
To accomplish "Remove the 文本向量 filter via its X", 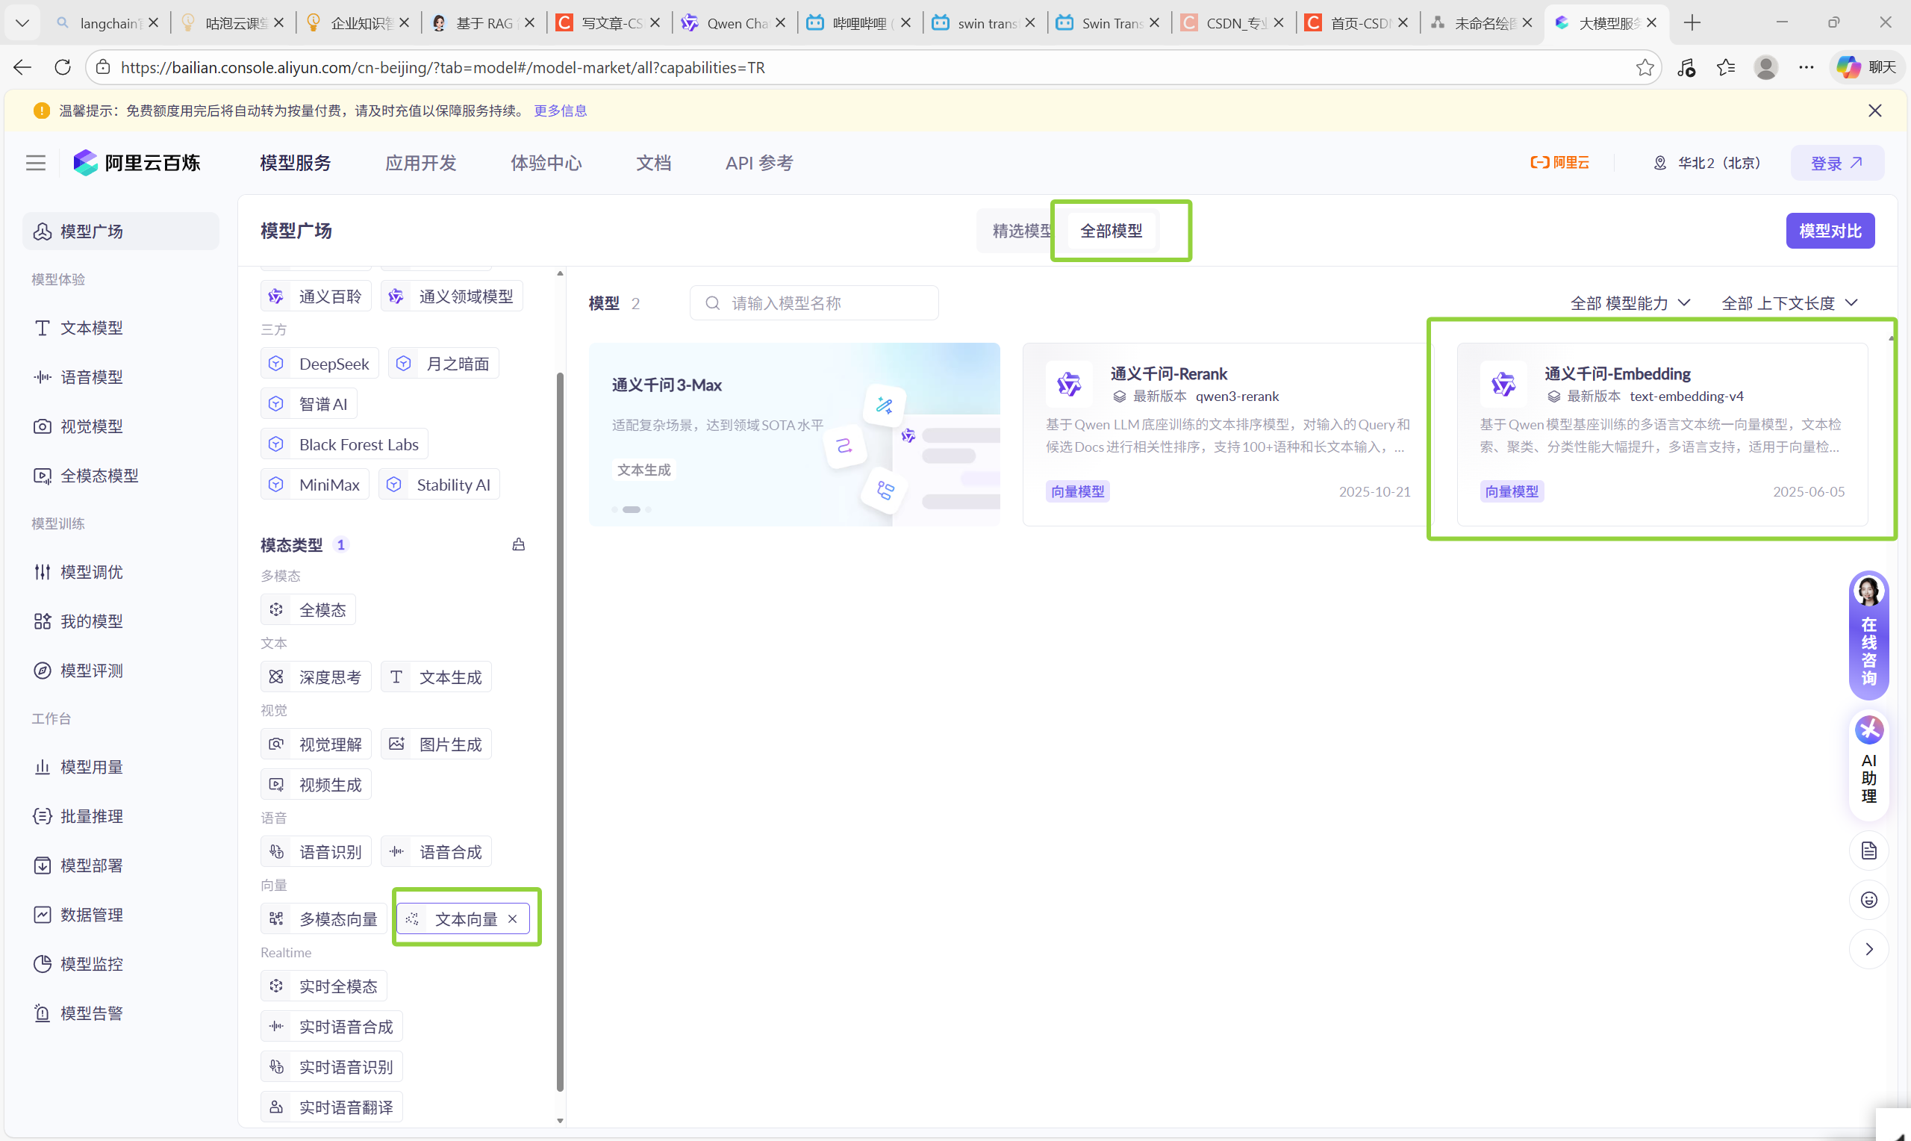I will [513, 918].
